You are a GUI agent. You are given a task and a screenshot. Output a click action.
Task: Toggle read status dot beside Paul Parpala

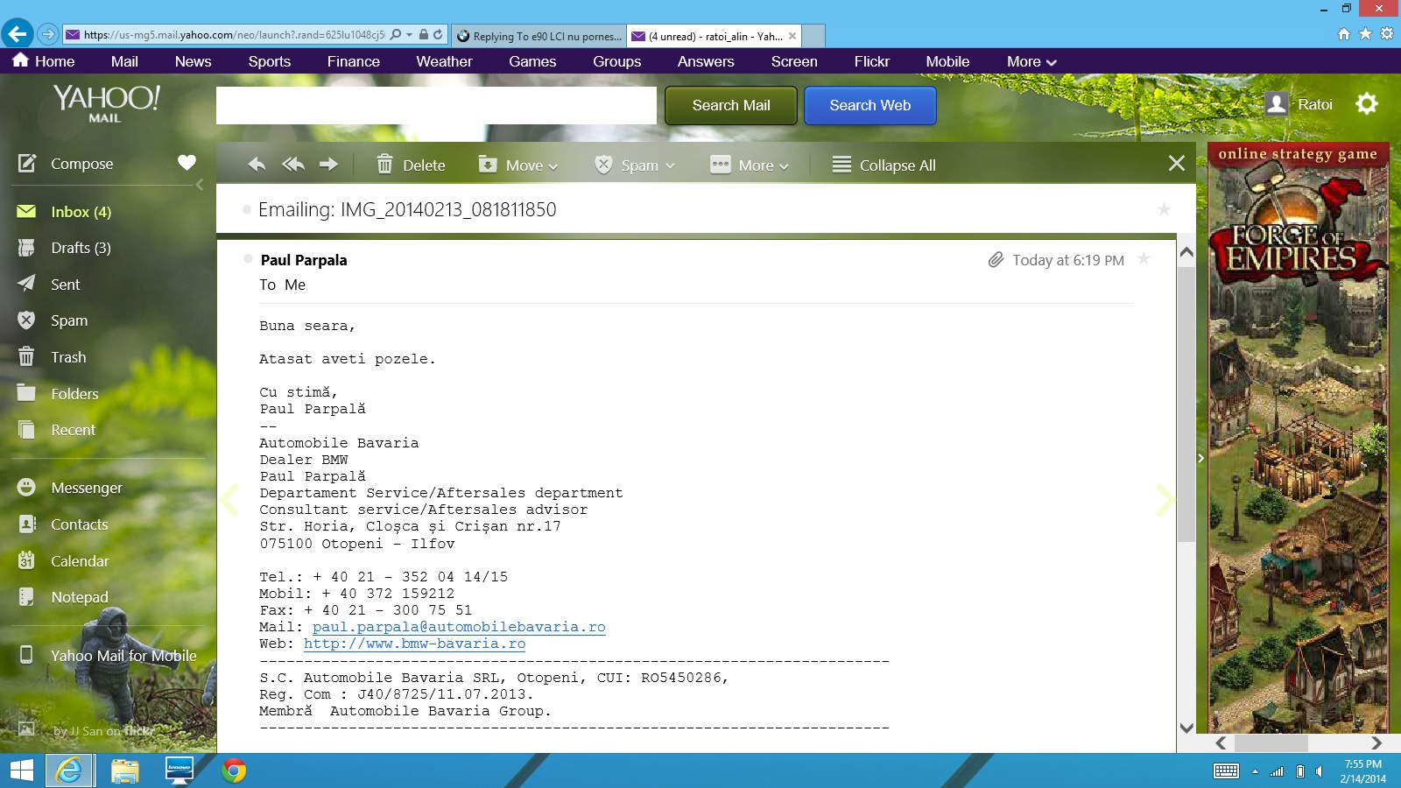(x=248, y=259)
